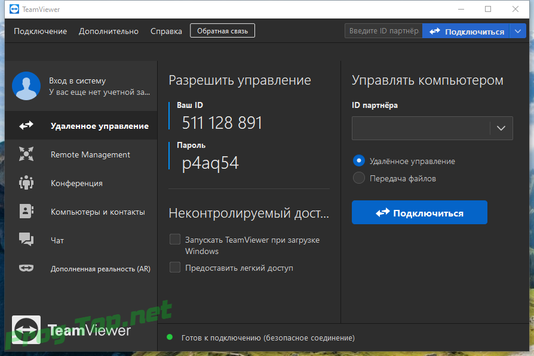Viewport: 534px width, 356px height.
Task: Click the Augmented Reality headset icon
Action: click(x=26, y=268)
